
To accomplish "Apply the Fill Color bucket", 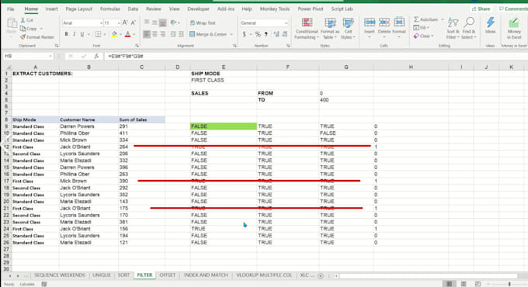I will [114, 34].
